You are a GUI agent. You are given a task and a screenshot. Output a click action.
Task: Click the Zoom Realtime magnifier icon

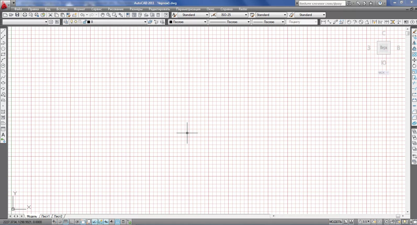[109, 15]
